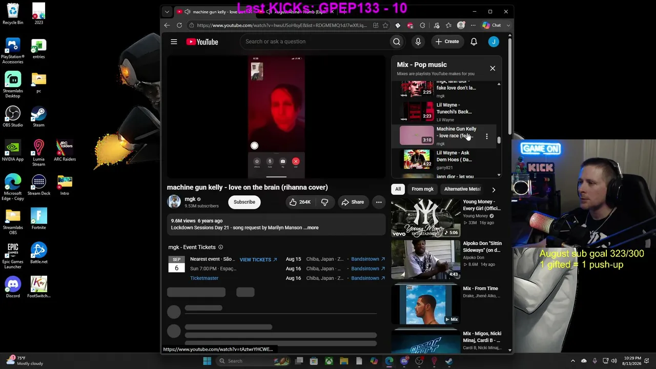Image resolution: width=656 pixels, height=369 pixels.
Task: Select the NVIDIA App desktop icon
Action: click(x=13, y=151)
